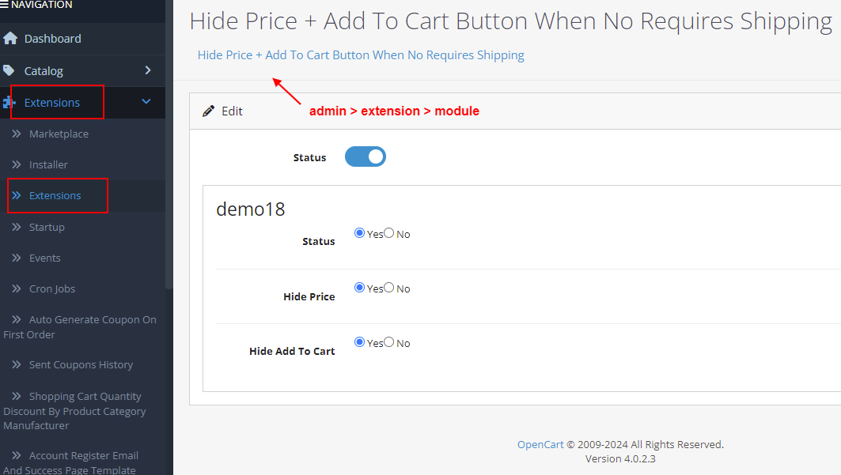This screenshot has height=475, width=841.
Task: Select Yes for Hide Add To Cart
Action: [360, 342]
